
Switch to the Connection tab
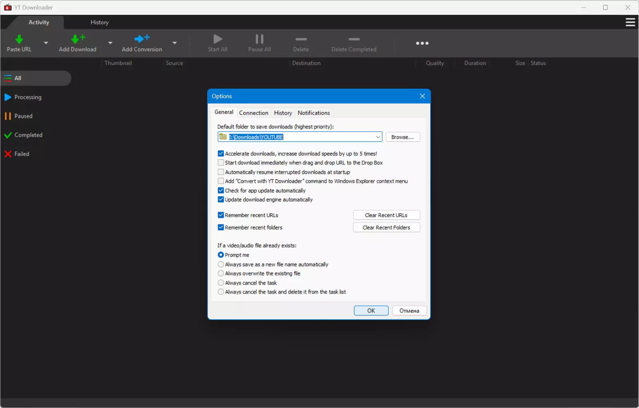tap(254, 113)
